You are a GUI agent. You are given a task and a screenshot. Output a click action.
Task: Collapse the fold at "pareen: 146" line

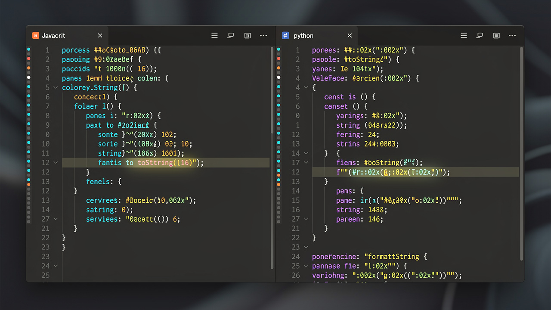pyautogui.click(x=306, y=219)
